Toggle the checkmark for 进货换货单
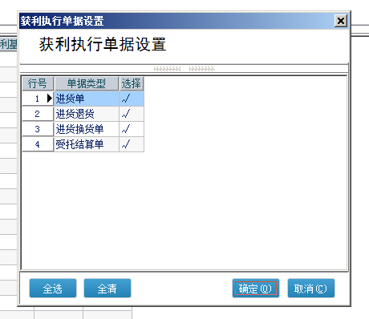Image resolution: width=369 pixels, height=319 pixels. coord(132,129)
